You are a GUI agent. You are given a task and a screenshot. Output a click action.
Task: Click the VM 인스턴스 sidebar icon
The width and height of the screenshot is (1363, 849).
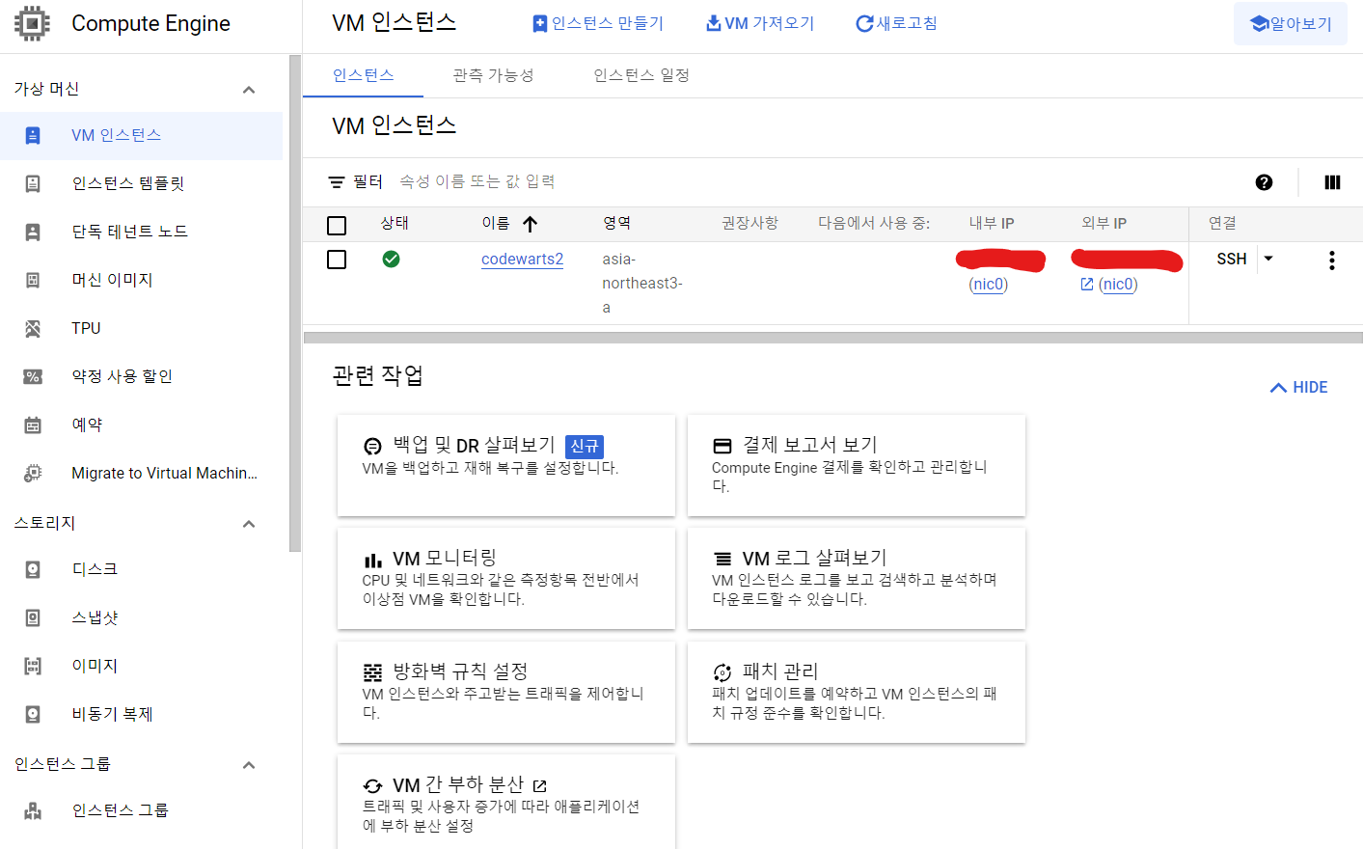(33, 135)
